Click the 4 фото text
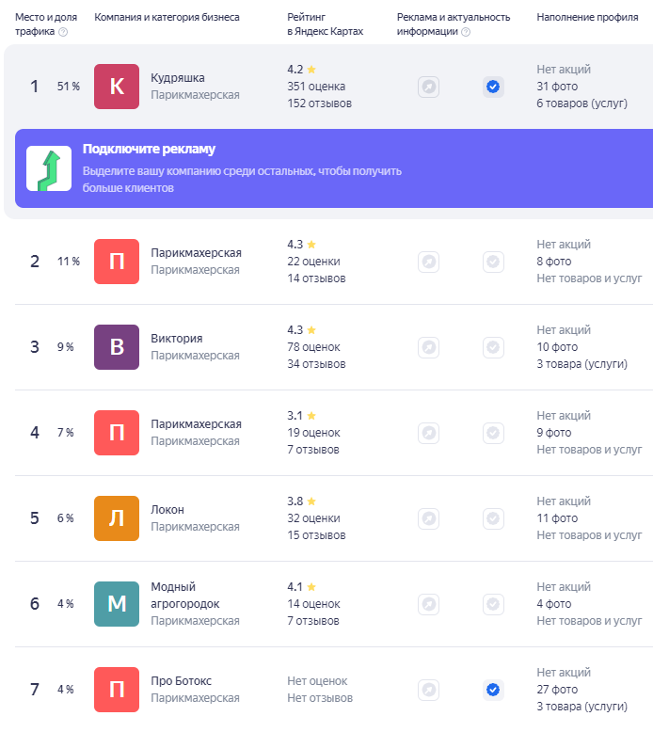653x732 pixels. point(554,604)
